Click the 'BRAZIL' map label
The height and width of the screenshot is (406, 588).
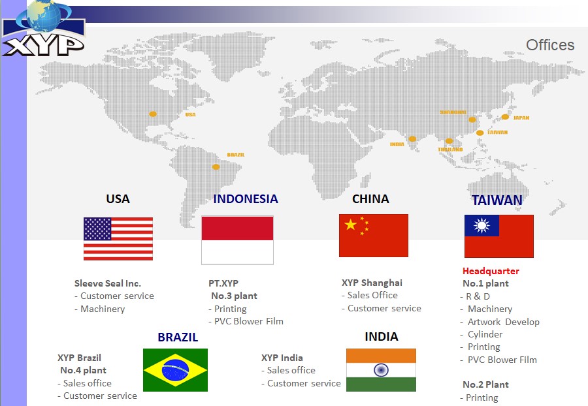(x=236, y=155)
